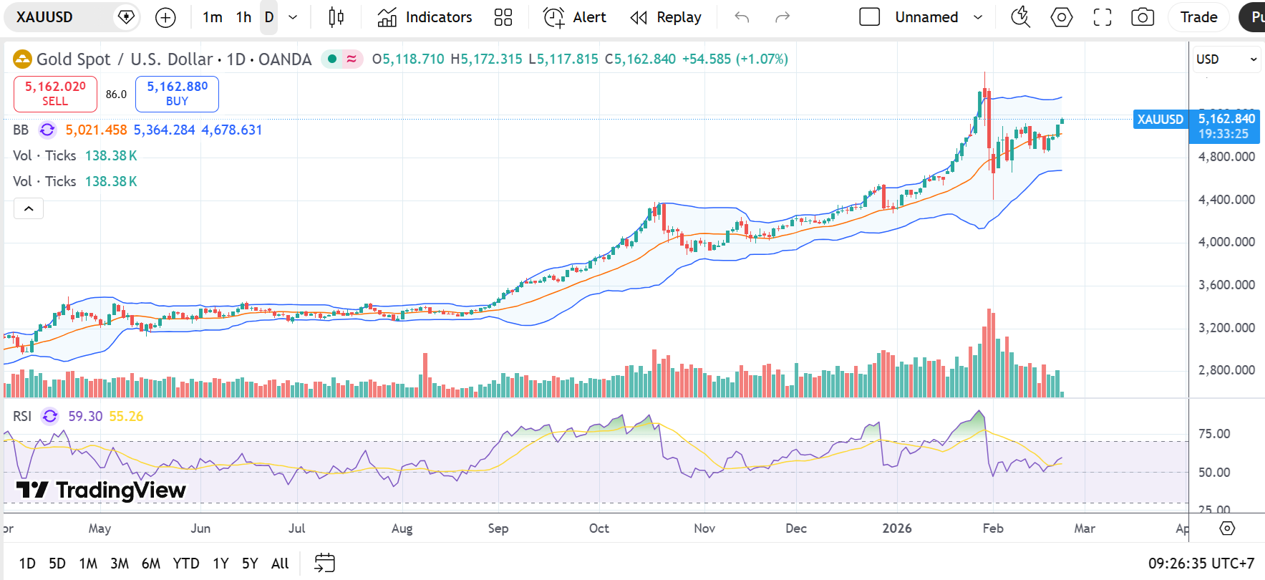This screenshot has height=580, width=1265.
Task: Undo the last chart action
Action: [742, 17]
